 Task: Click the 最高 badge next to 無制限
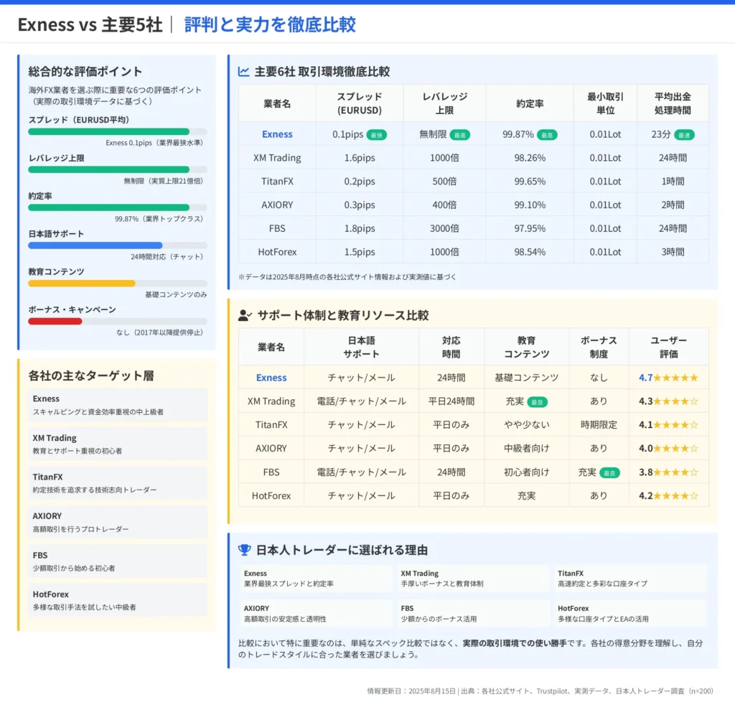[459, 135]
